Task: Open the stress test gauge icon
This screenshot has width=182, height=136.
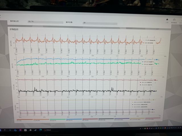Action: pos(174,20)
